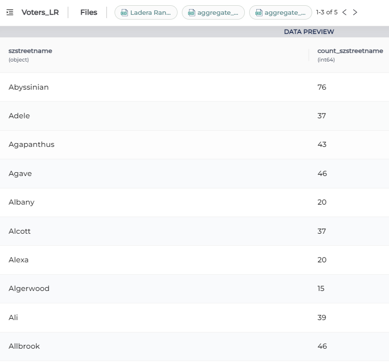Screen dimensions: 389x363
Task: Click the count value 76
Action: click(322, 87)
